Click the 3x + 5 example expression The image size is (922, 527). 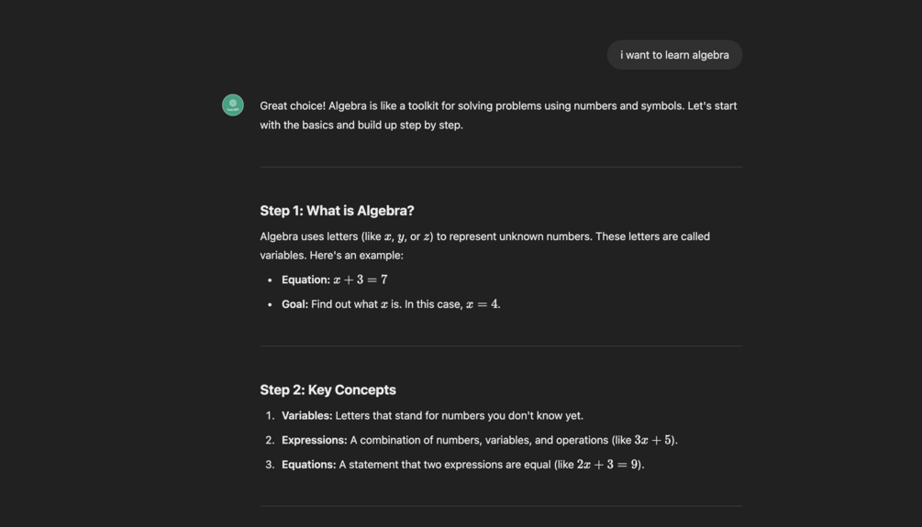pyautogui.click(x=653, y=440)
